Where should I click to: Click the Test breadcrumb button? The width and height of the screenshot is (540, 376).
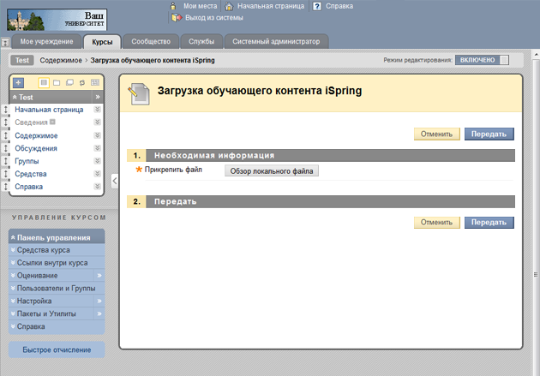coord(22,60)
